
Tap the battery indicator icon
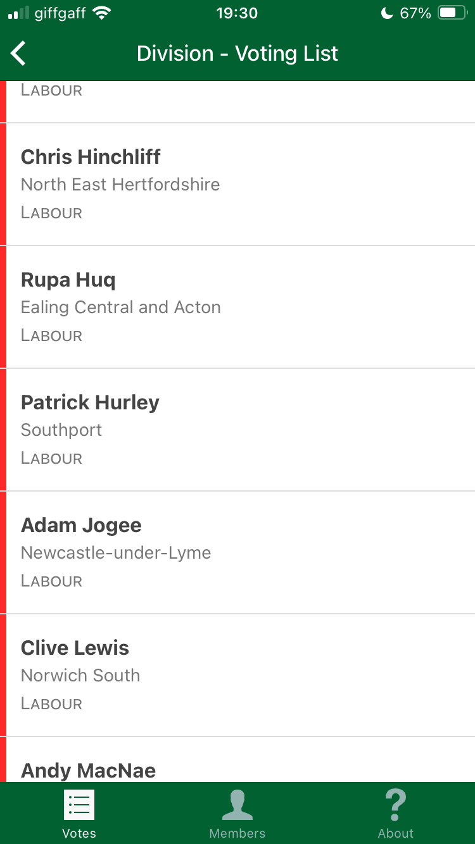click(x=452, y=13)
